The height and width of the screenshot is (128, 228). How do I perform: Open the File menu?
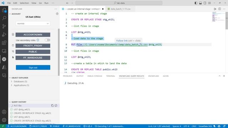[x=9, y=3]
